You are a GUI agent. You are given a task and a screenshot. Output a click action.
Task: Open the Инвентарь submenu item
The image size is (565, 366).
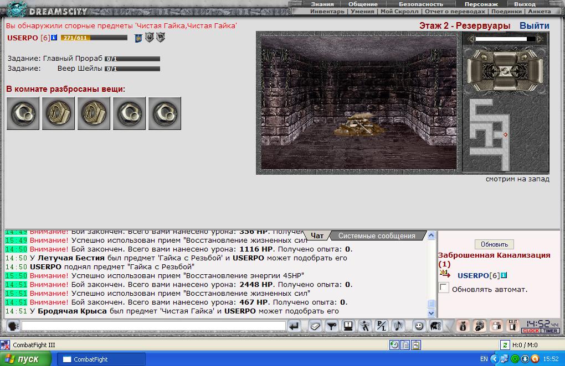tap(327, 12)
